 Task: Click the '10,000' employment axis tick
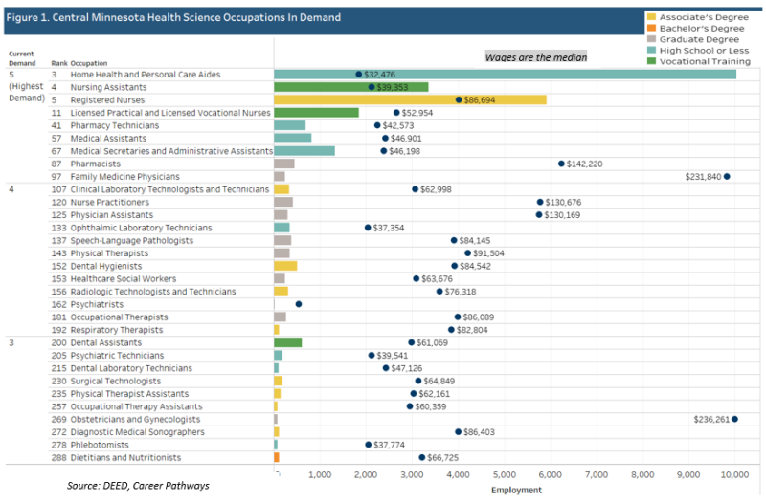coord(734,474)
